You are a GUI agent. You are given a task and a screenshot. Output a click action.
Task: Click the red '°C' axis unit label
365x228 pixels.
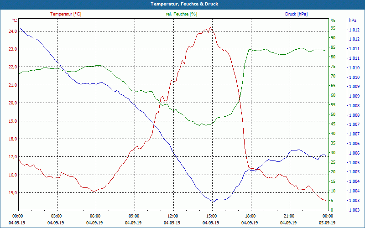(x=14, y=21)
